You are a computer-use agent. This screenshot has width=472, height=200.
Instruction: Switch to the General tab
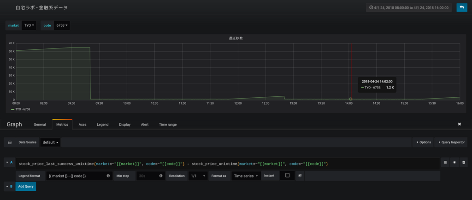pyautogui.click(x=40, y=124)
